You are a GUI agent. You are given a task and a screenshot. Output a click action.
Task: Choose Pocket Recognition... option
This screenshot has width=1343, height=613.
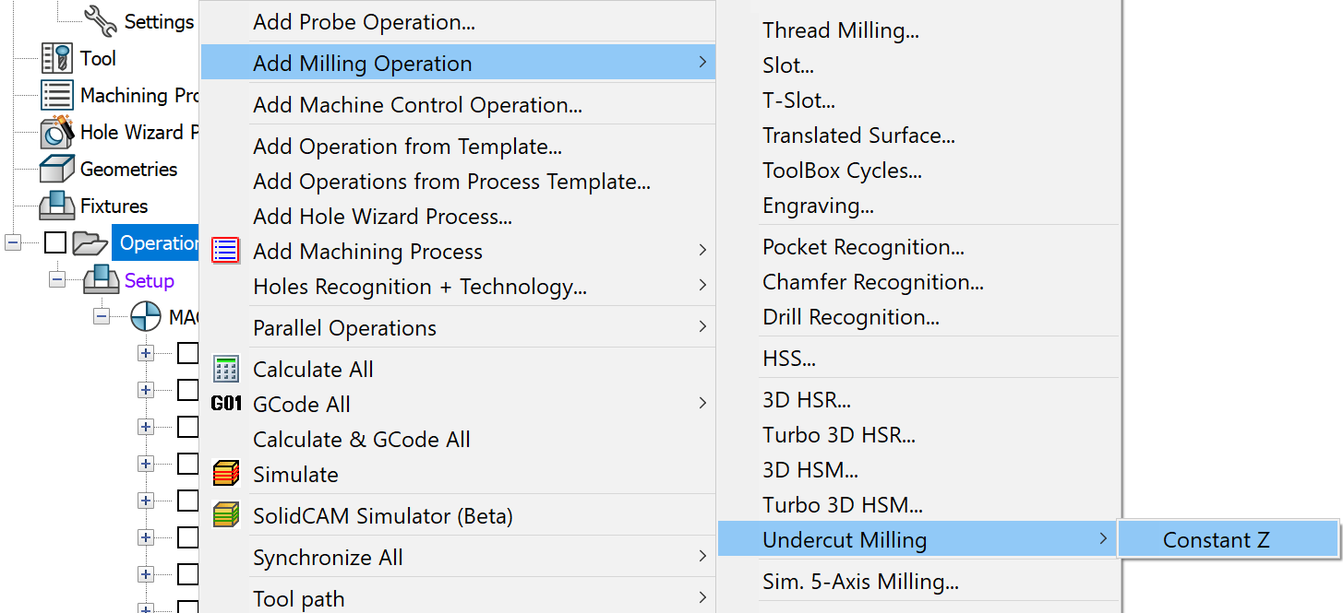tap(863, 247)
